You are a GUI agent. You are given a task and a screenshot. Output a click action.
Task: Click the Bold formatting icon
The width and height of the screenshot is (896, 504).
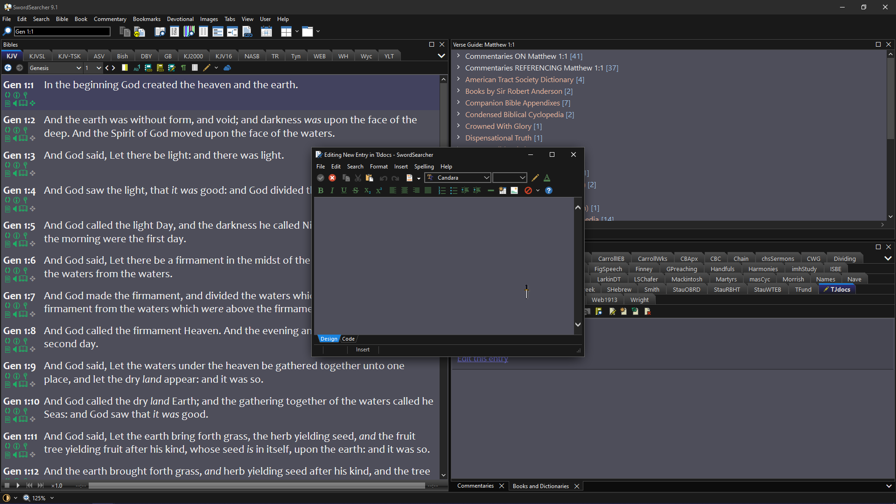point(320,190)
